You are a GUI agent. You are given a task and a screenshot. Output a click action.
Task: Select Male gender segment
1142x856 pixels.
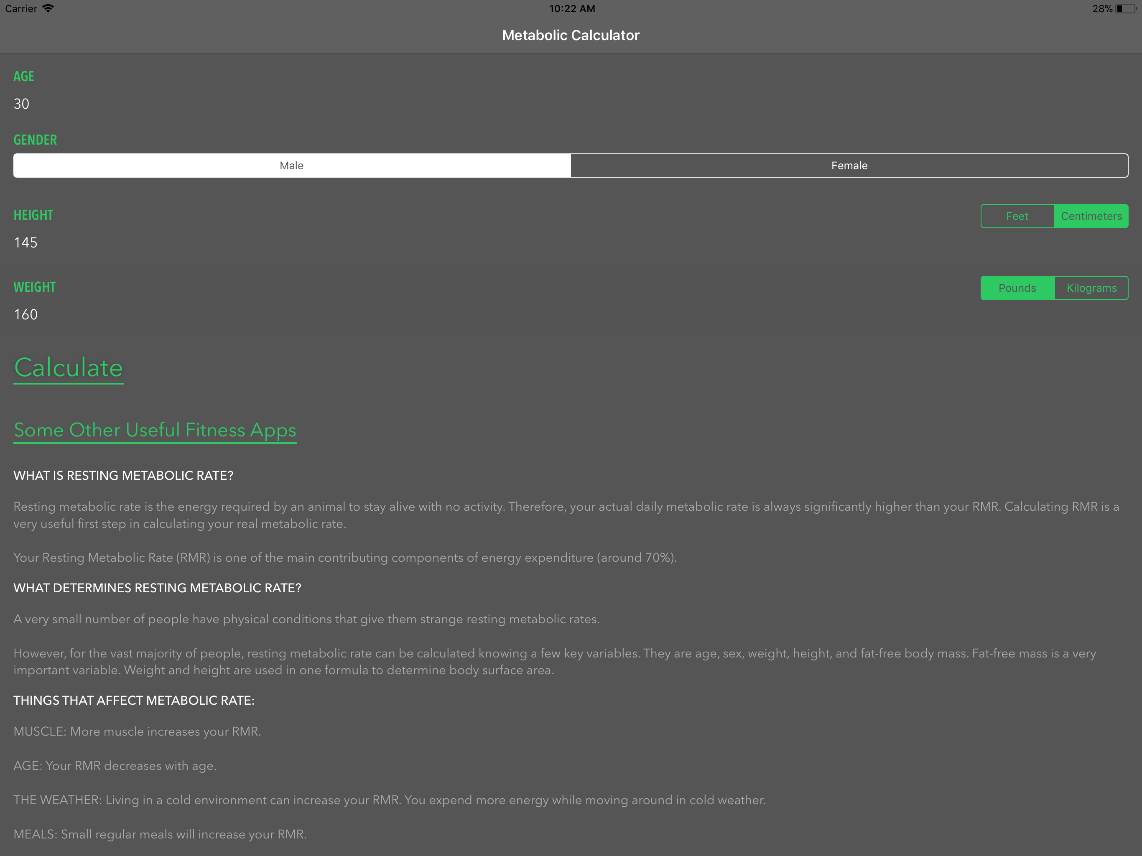tap(292, 165)
